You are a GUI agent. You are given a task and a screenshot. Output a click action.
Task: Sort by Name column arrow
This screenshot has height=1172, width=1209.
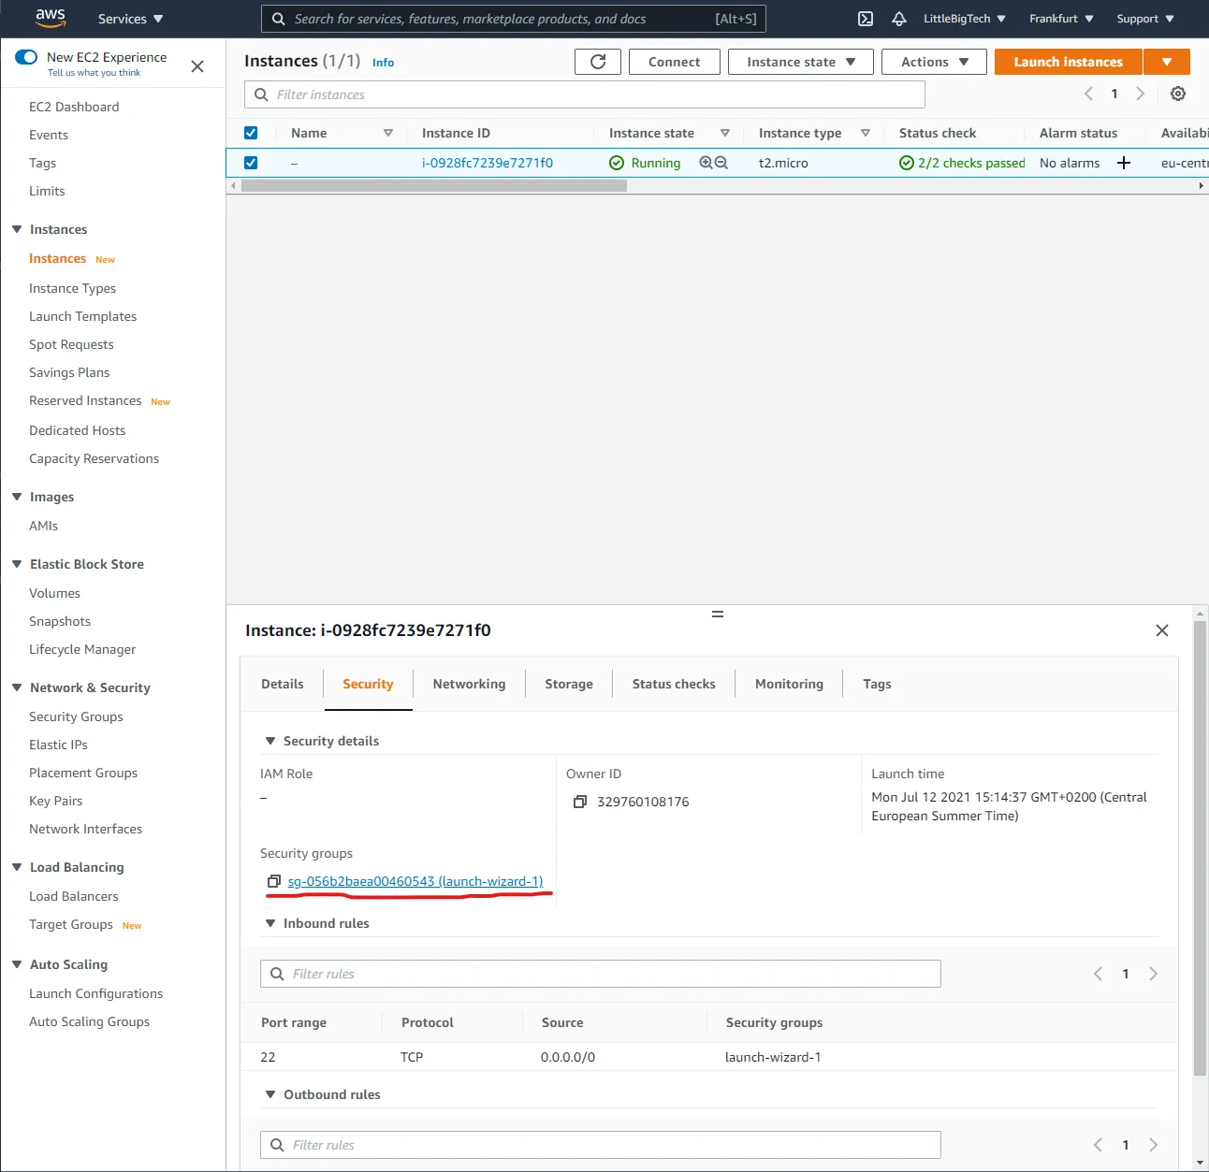(388, 133)
